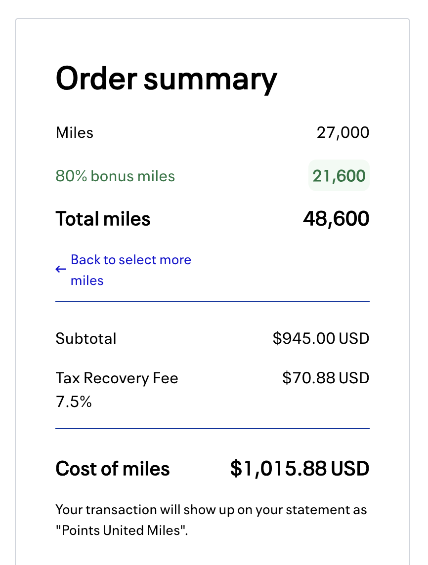The height and width of the screenshot is (565, 428).
Task: Click the divider line above Subtotal
Action: 213,302
